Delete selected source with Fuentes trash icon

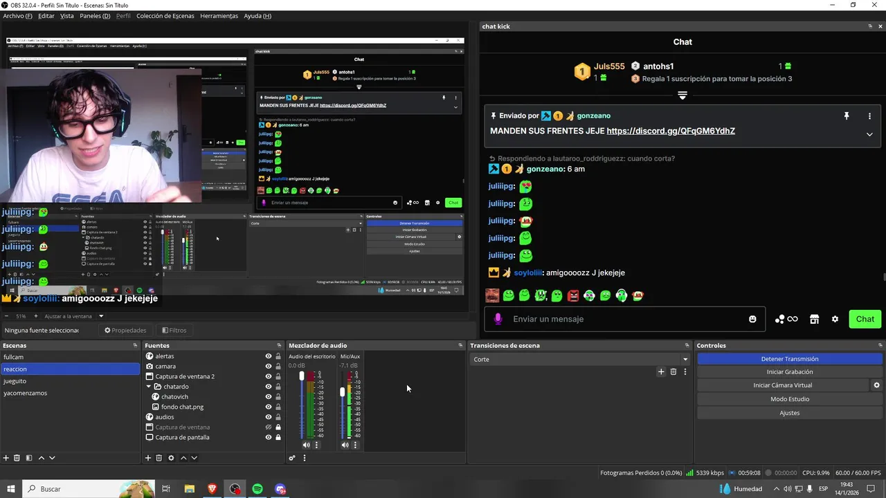tap(159, 458)
